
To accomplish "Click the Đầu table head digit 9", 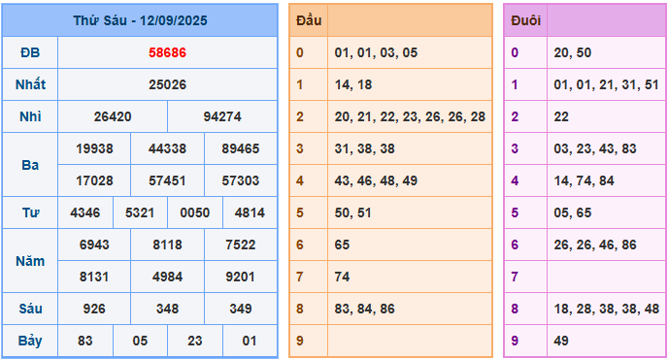I will pos(300,341).
